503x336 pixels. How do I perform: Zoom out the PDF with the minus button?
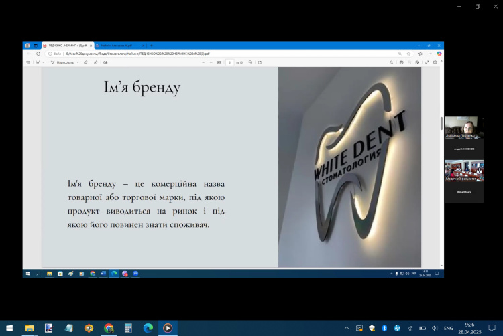[x=203, y=62]
